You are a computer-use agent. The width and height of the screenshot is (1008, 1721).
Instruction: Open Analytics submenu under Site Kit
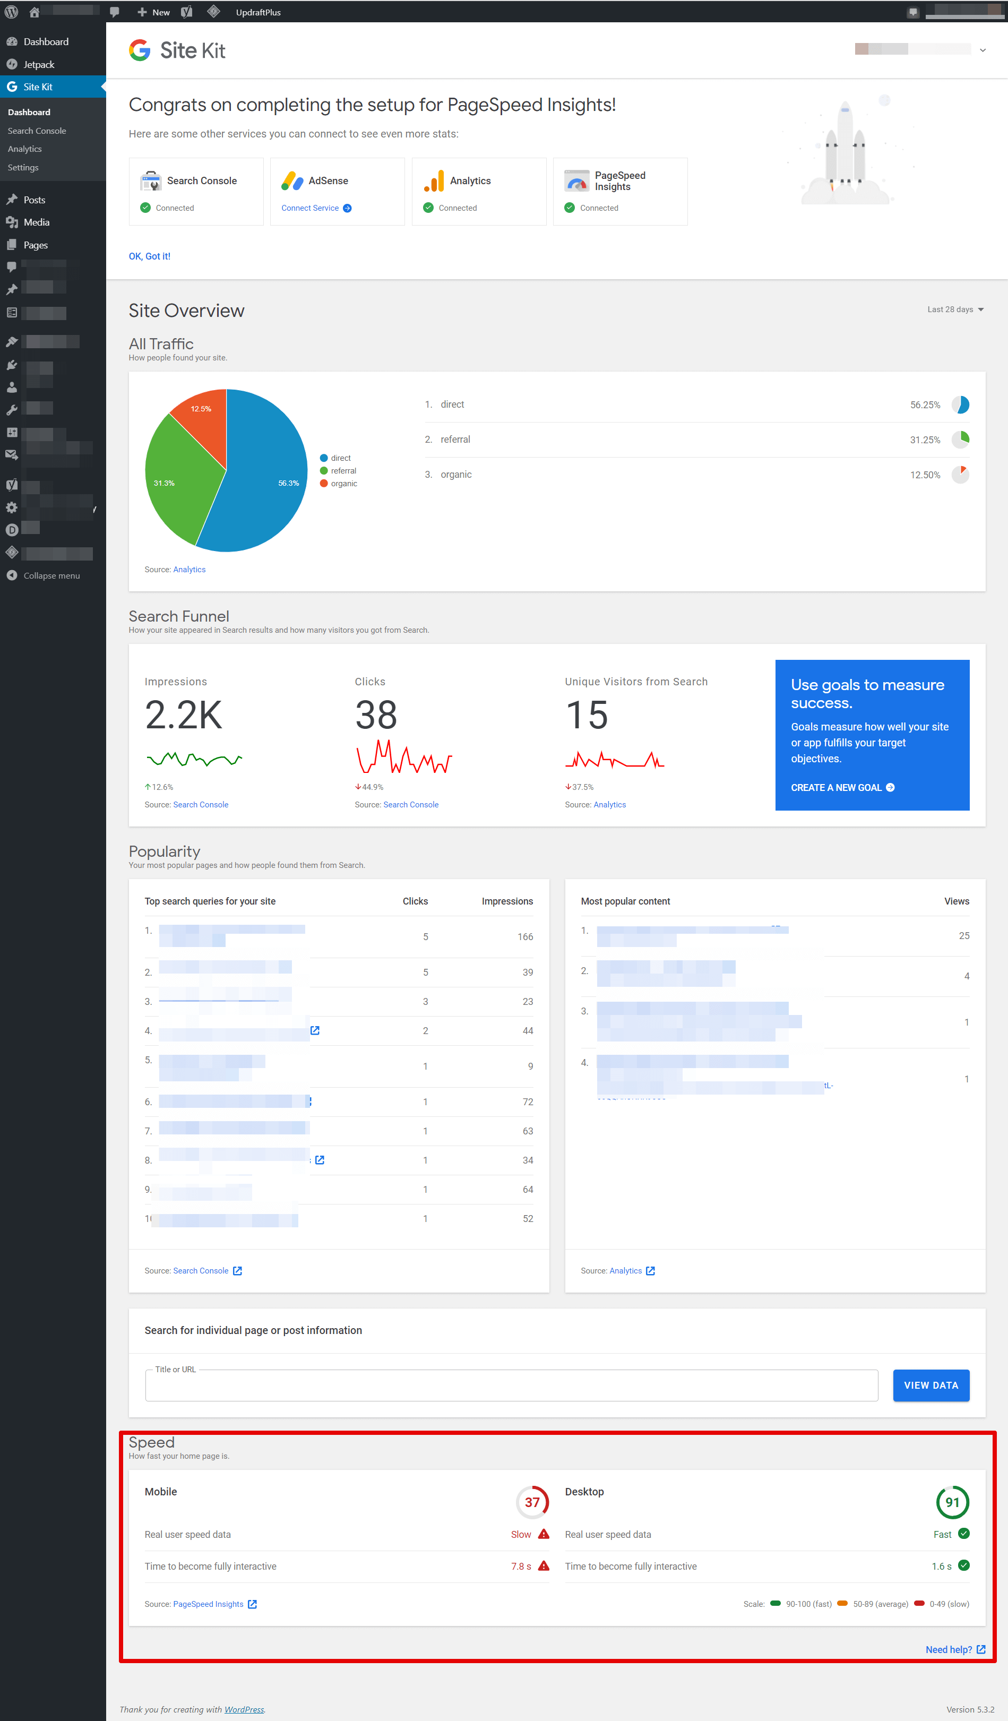(x=24, y=149)
